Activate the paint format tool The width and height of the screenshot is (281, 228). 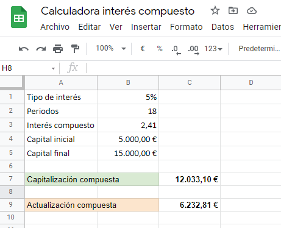(75, 49)
